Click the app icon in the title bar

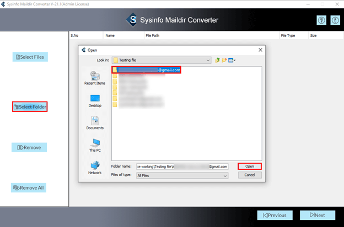tap(3, 4)
